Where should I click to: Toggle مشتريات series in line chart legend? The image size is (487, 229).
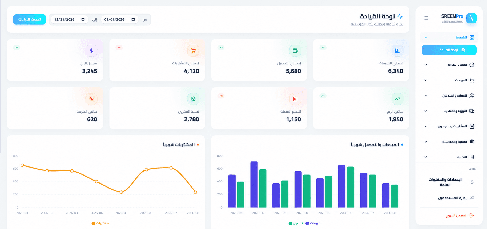tap(100, 223)
